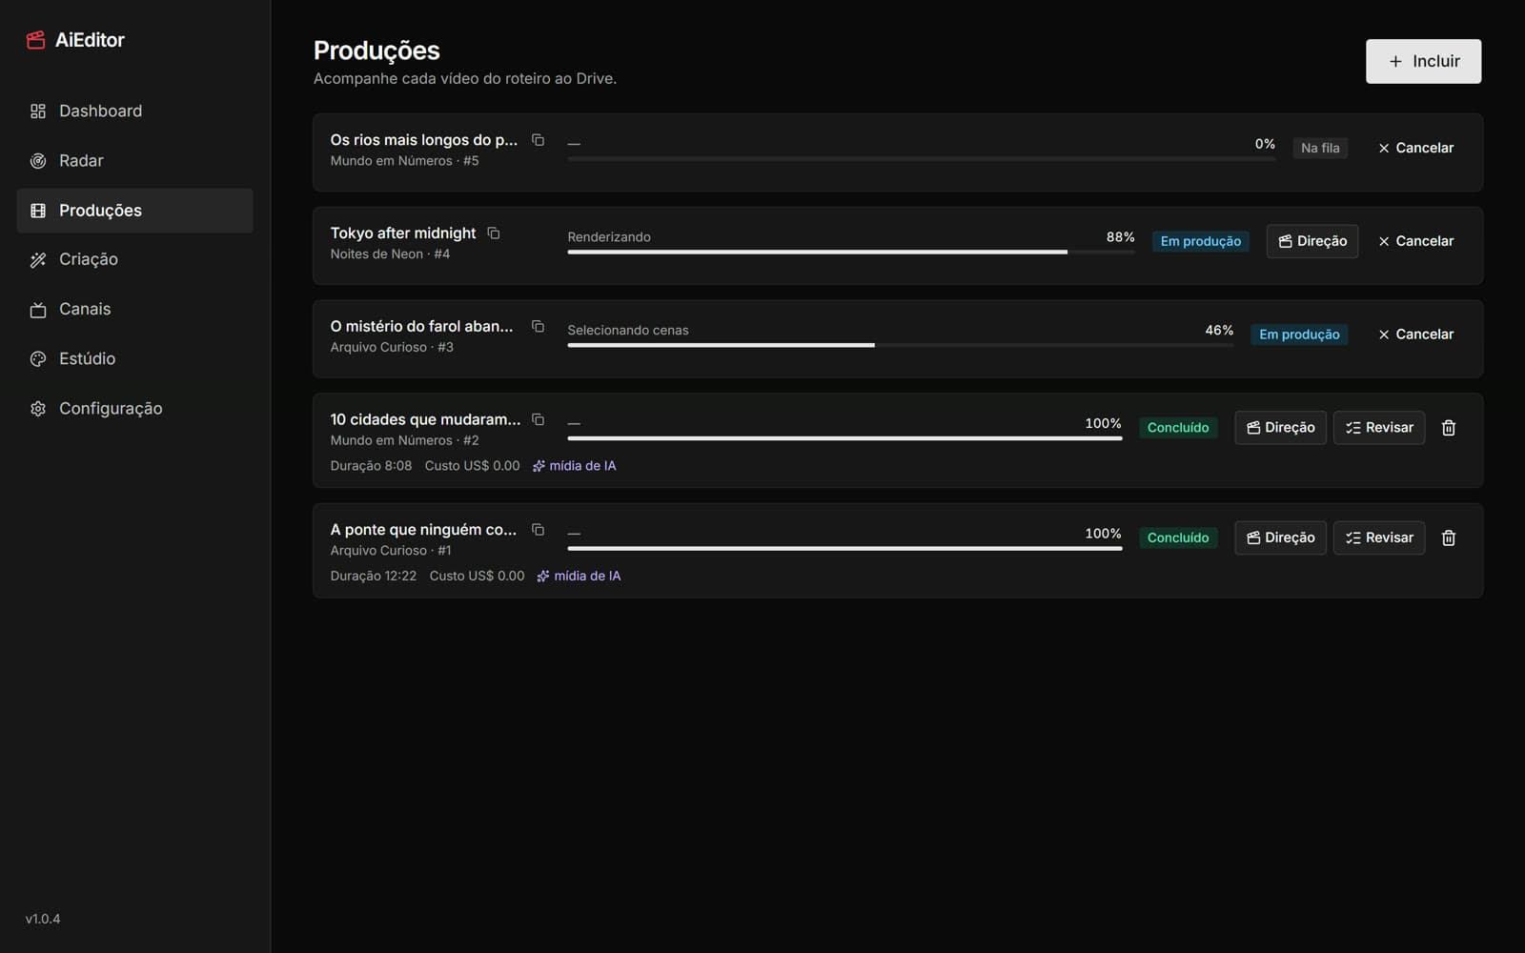Open Configuração settings

pyautogui.click(x=134, y=408)
